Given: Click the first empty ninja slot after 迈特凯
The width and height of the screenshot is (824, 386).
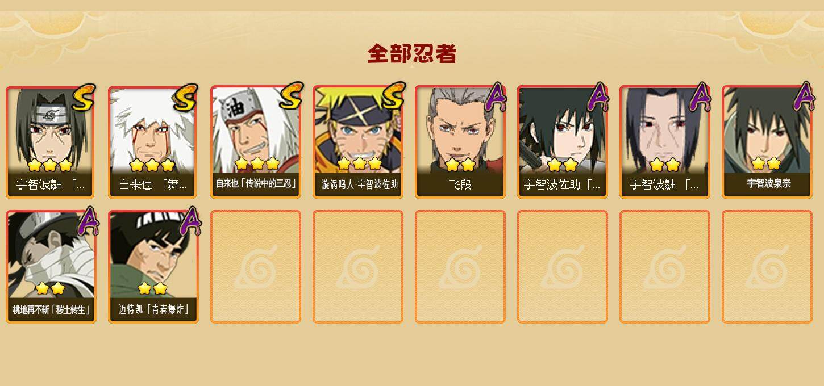Looking at the screenshot, I should (255, 267).
